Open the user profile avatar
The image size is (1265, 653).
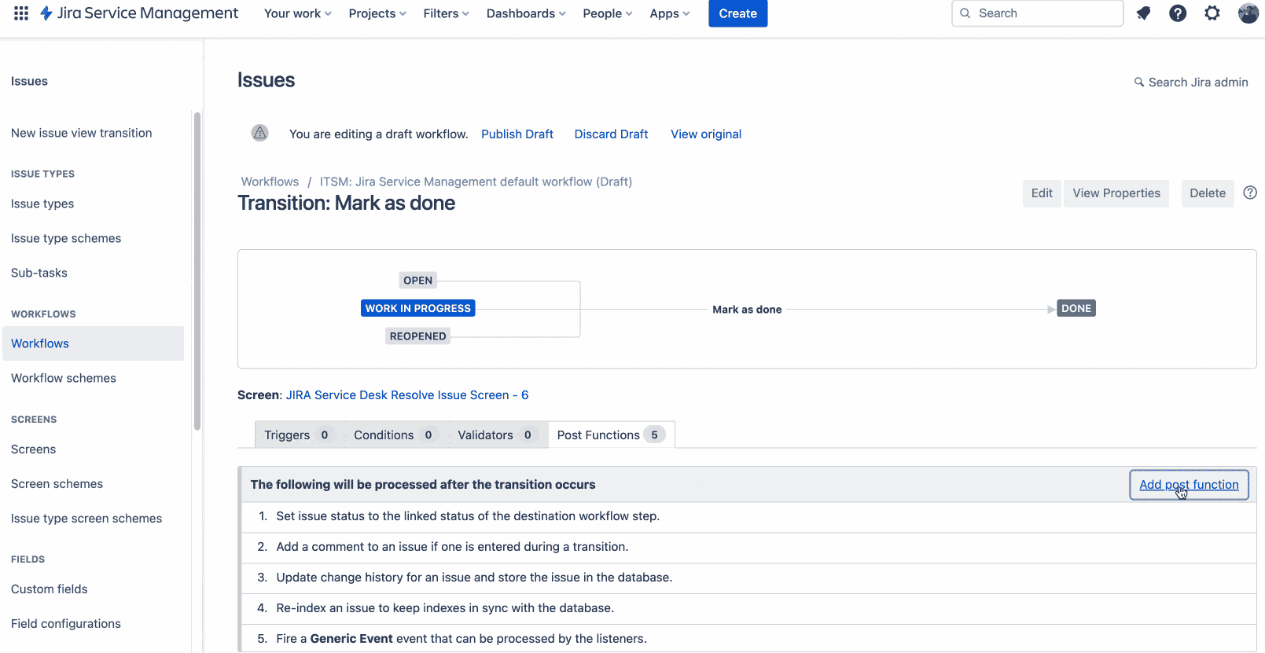[1248, 13]
